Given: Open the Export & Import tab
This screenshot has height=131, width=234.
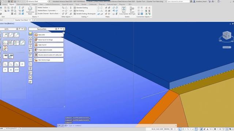Looking at the screenshot, I should [68, 4].
